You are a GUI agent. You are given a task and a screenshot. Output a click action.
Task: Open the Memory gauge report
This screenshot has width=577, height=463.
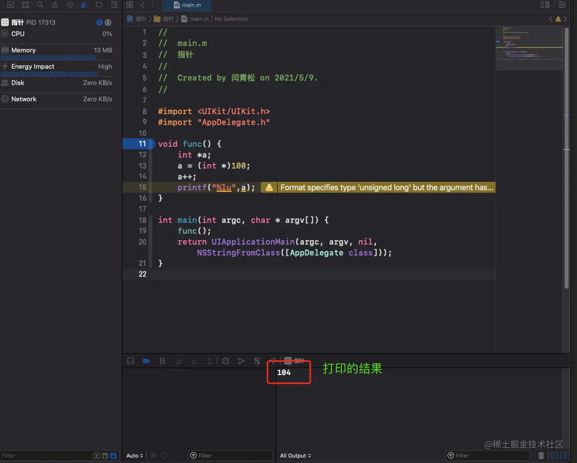pyautogui.click(x=58, y=52)
